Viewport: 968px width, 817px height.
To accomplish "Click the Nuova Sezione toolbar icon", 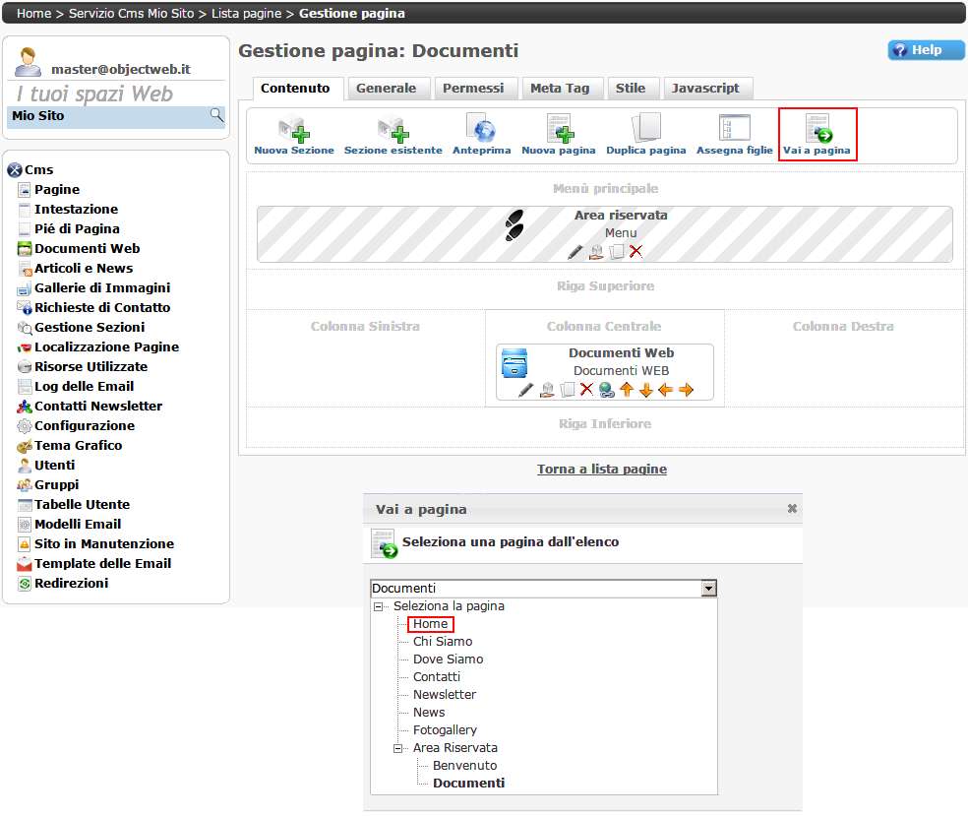I will click(293, 131).
